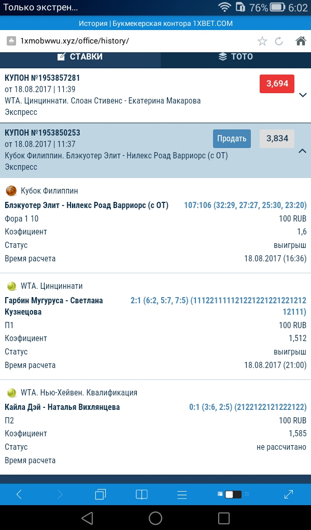Switch to the ТОТО tab
The image size is (311, 530).
236,57
